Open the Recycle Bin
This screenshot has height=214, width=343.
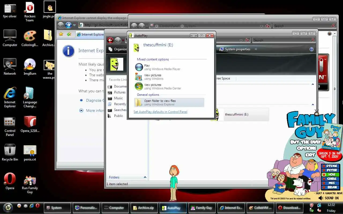pyautogui.click(x=10, y=153)
